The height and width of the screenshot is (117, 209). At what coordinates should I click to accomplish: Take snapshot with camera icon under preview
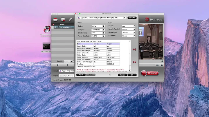(x=157, y=65)
